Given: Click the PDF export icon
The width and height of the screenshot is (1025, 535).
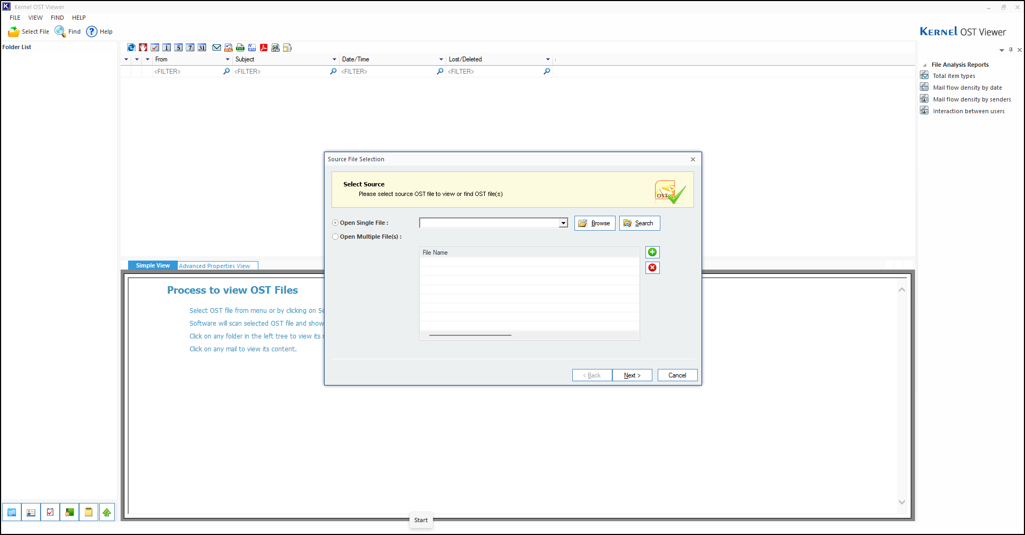Looking at the screenshot, I should point(264,48).
